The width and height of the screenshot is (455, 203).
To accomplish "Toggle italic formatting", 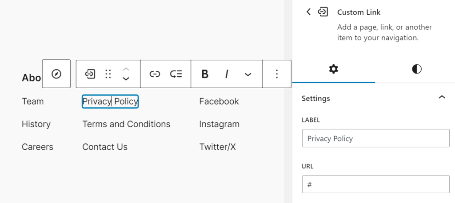I will tap(227, 74).
